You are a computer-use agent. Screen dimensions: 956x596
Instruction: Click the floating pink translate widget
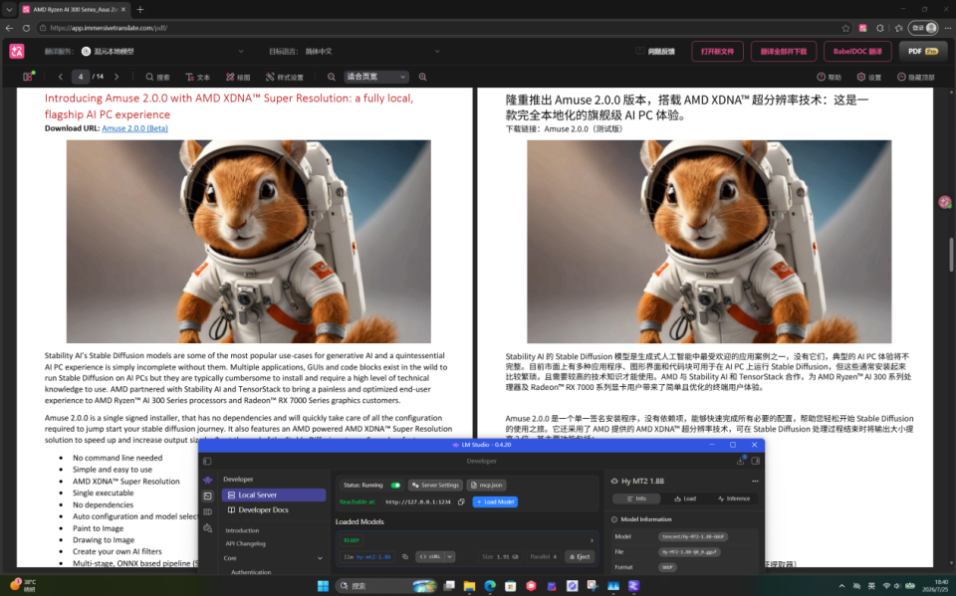click(x=944, y=202)
